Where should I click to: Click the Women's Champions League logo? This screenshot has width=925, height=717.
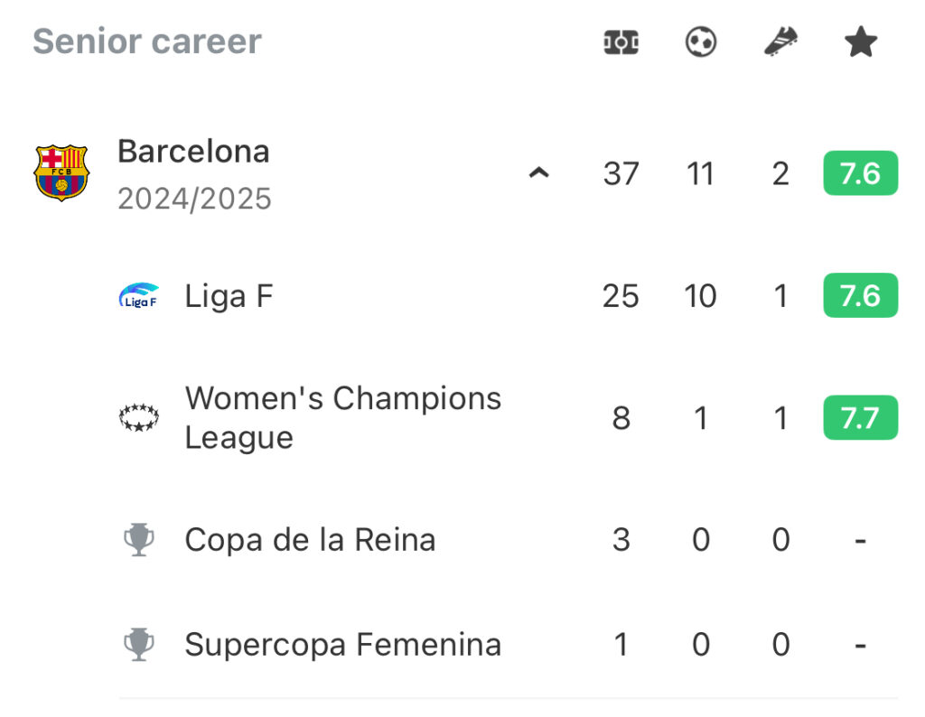(138, 417)
